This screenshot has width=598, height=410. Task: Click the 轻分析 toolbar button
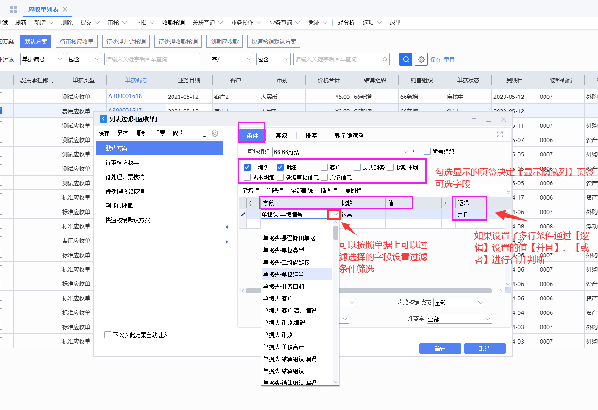(346, 23)
